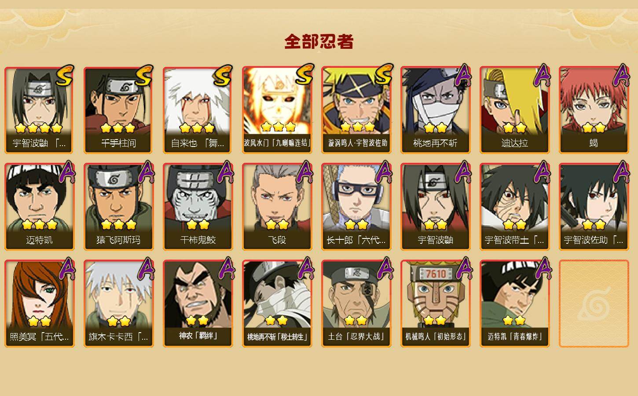Select the 波风水门「九喇嘛连结」 card

tap(277, 110)
